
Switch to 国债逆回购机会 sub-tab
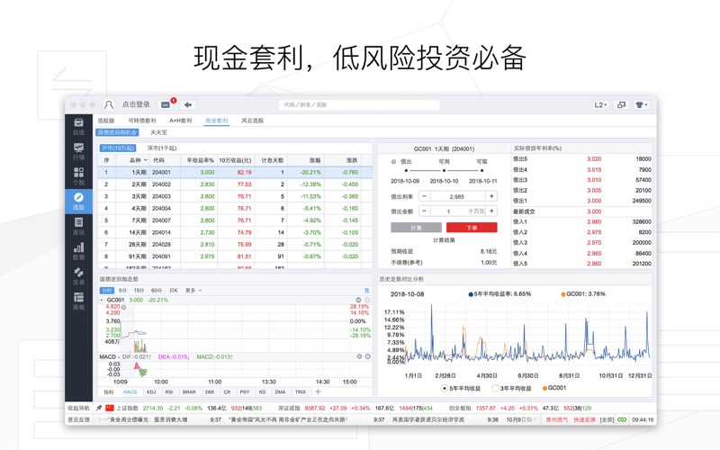(117, 132)
